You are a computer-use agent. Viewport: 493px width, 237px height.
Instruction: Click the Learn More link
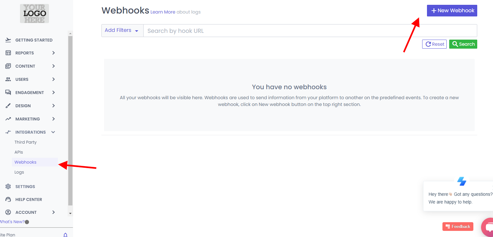point(163,12)
